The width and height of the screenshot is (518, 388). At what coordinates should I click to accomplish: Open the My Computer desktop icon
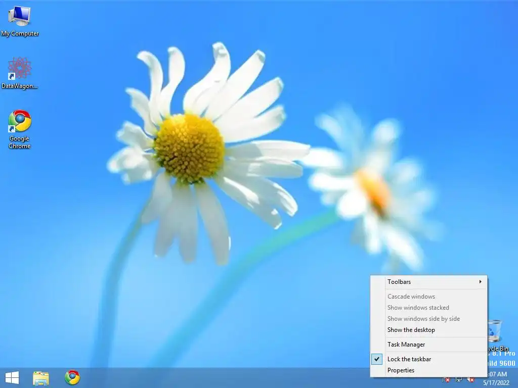tap(20, 20)
